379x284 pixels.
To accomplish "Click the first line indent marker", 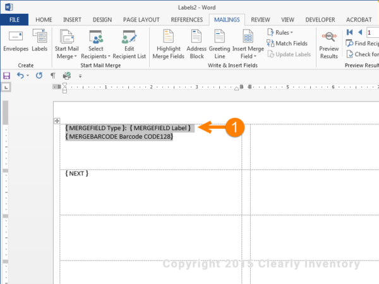I will 64,85.
